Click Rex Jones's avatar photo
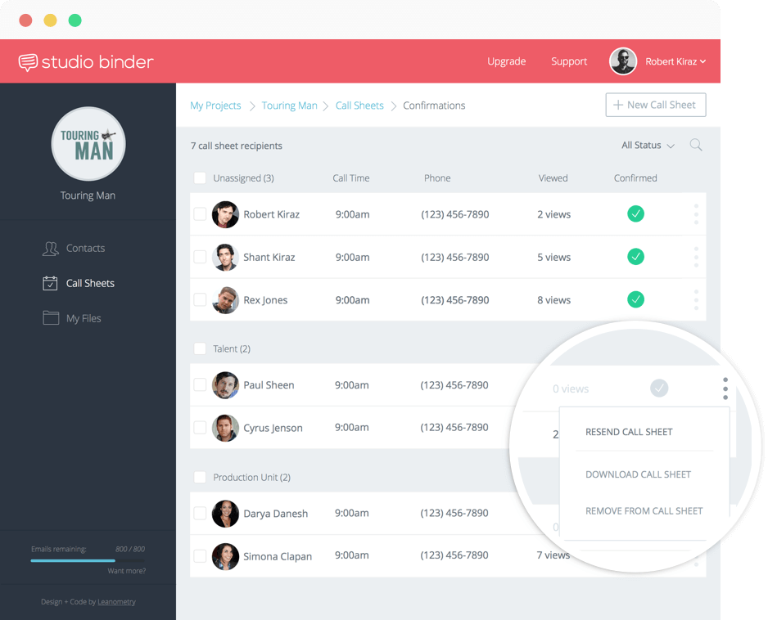The height and width of the screenshot is (620, 768). click(225, 300)
